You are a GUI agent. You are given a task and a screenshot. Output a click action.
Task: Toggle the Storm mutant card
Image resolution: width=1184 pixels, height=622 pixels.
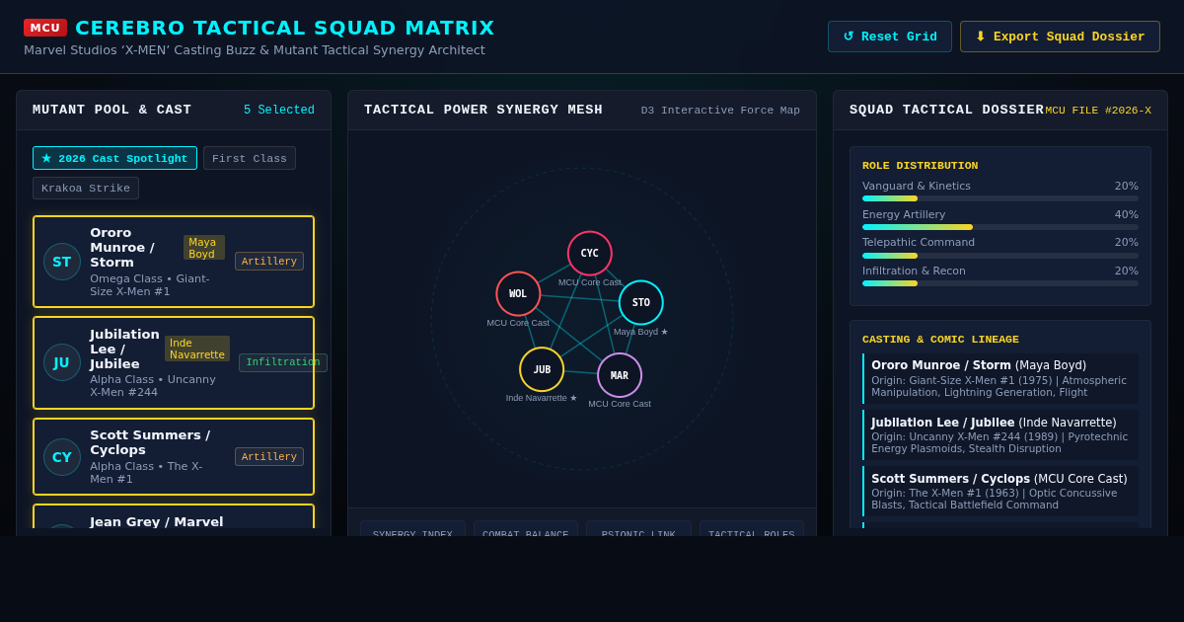coord(174,262)
